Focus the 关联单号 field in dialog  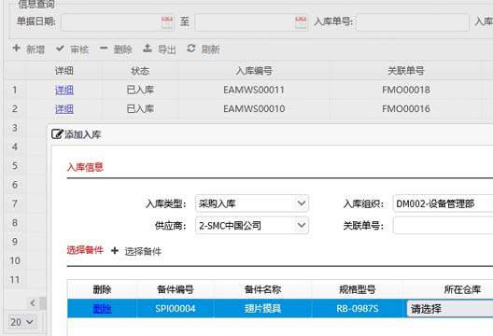443,225
